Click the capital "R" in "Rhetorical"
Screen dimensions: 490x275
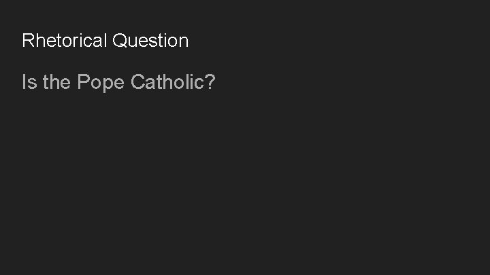28,41
